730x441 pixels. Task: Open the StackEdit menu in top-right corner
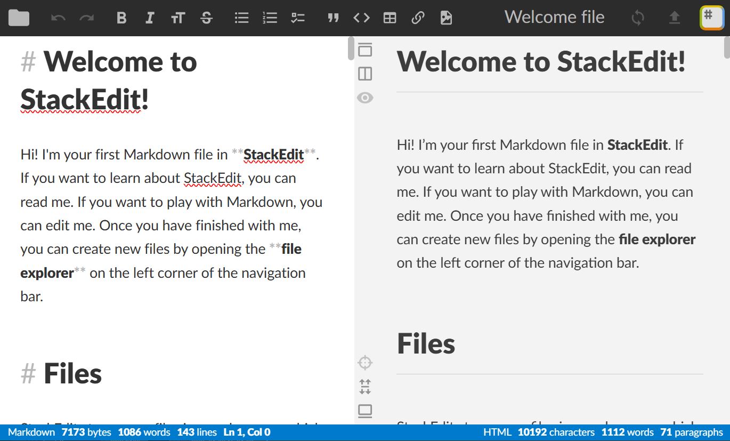[711, 18]
